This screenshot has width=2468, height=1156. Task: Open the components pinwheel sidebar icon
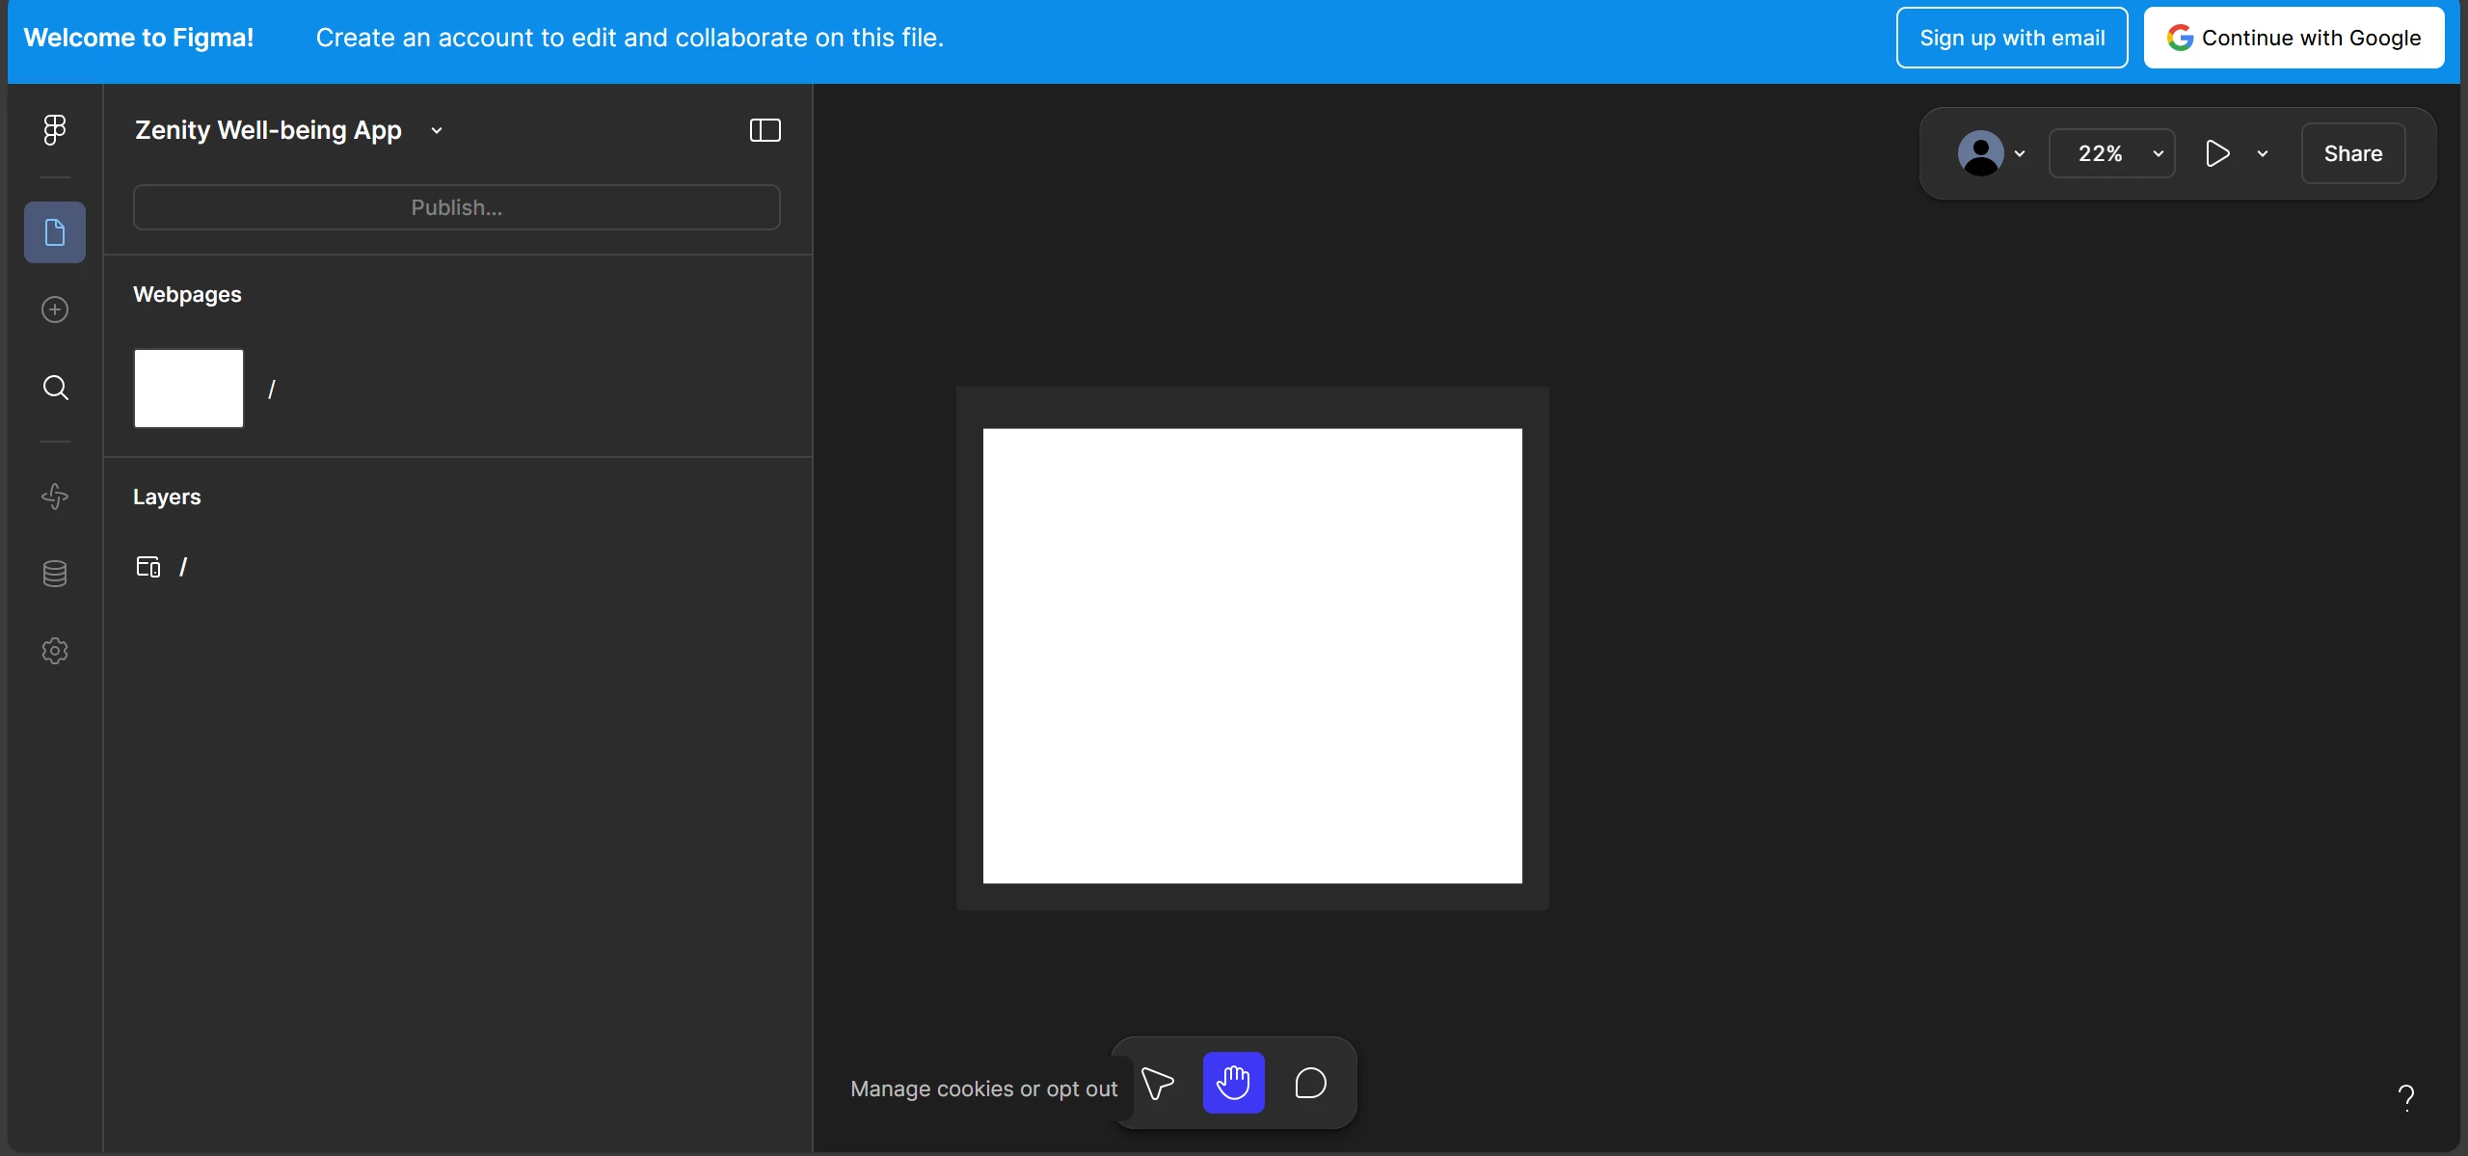55,497
